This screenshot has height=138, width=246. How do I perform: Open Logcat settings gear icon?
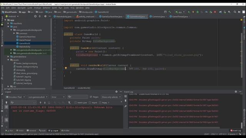pyautogui.click(x=116, y=92)
